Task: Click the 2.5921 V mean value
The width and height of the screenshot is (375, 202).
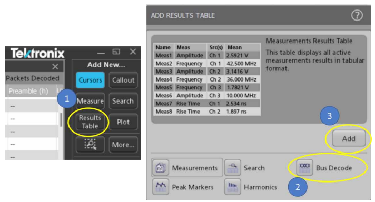Action: pos(237,55)
